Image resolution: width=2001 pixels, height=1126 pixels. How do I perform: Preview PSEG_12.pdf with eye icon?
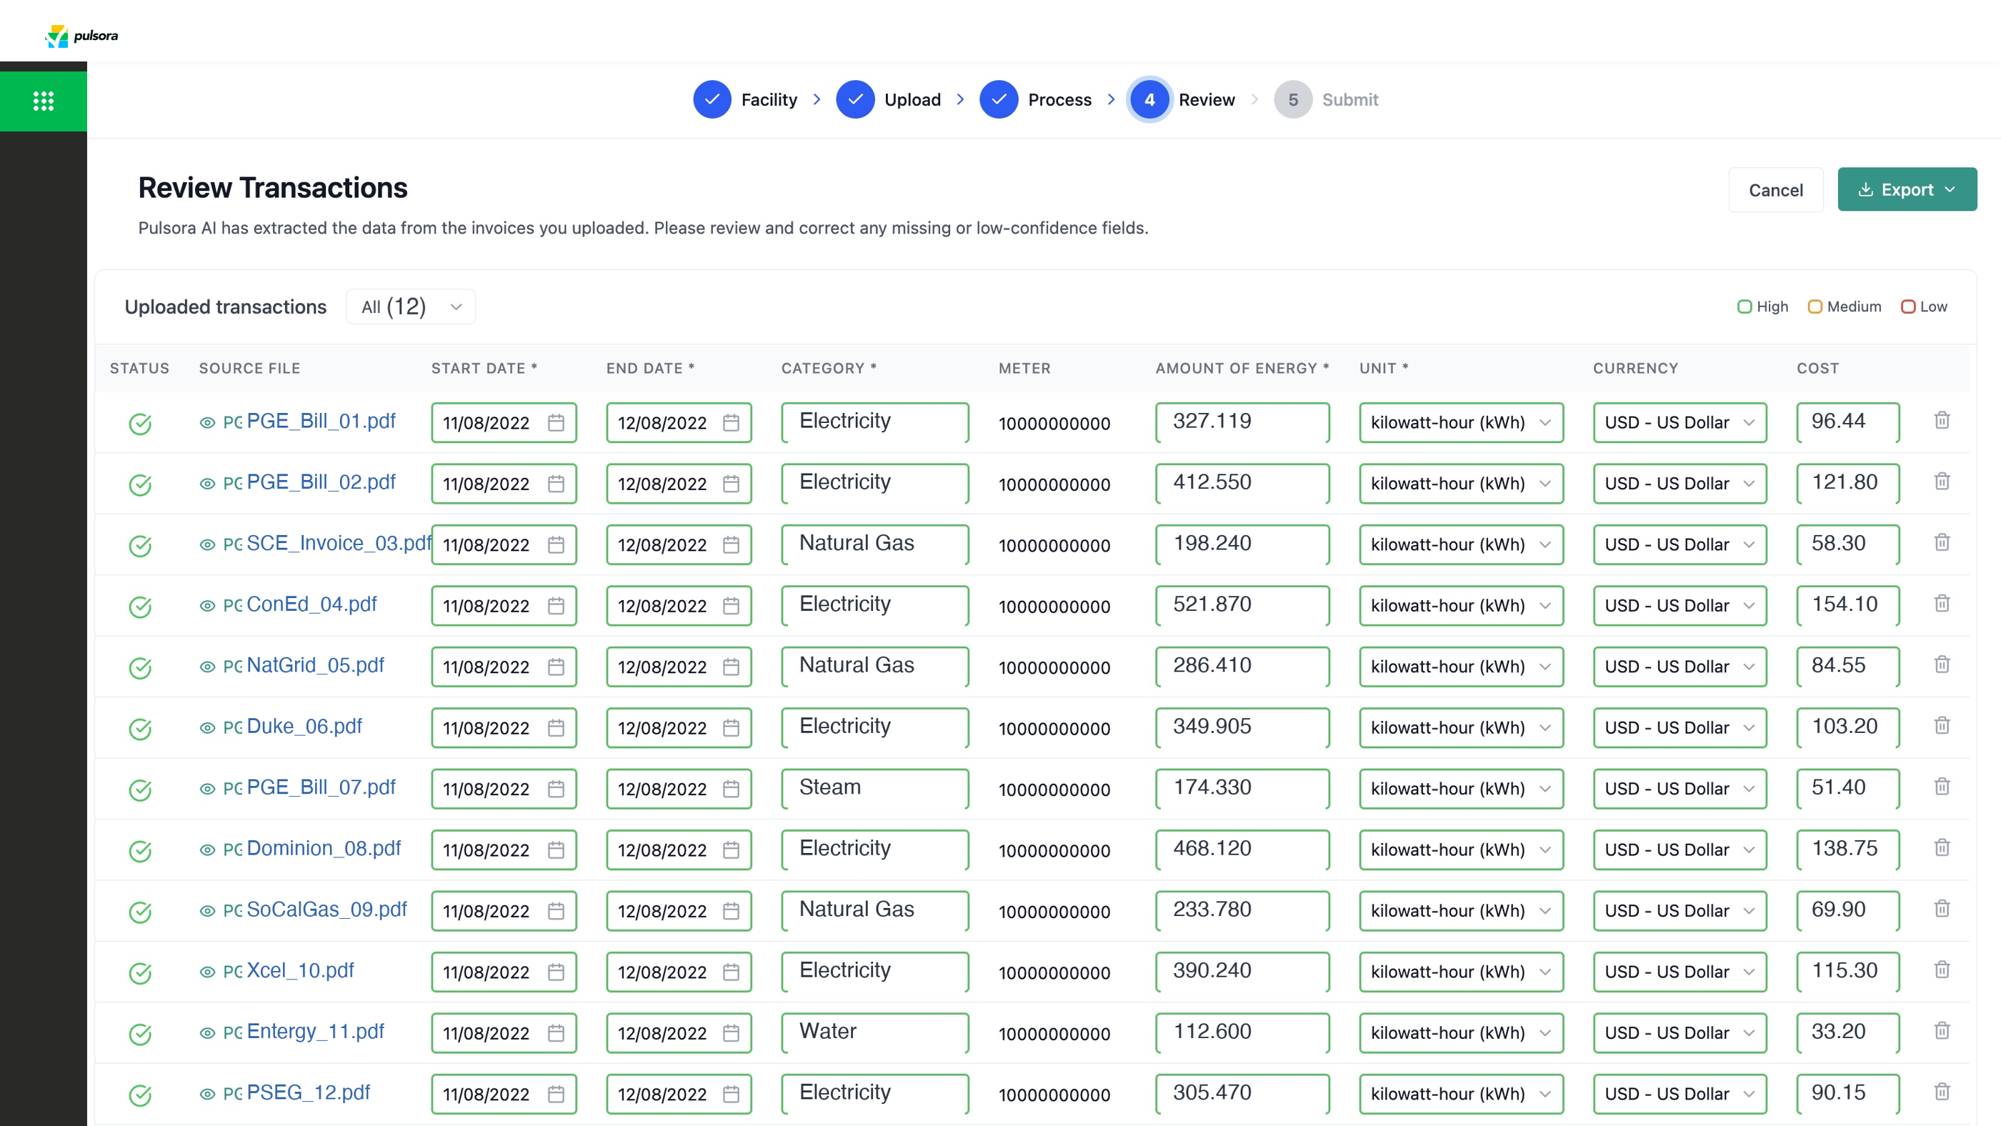click(x=206, y=1094)
